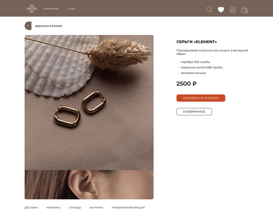Click the 2500 ₽ price label
The width and height of the screenshot is (273, 215).
pos(187,84)
